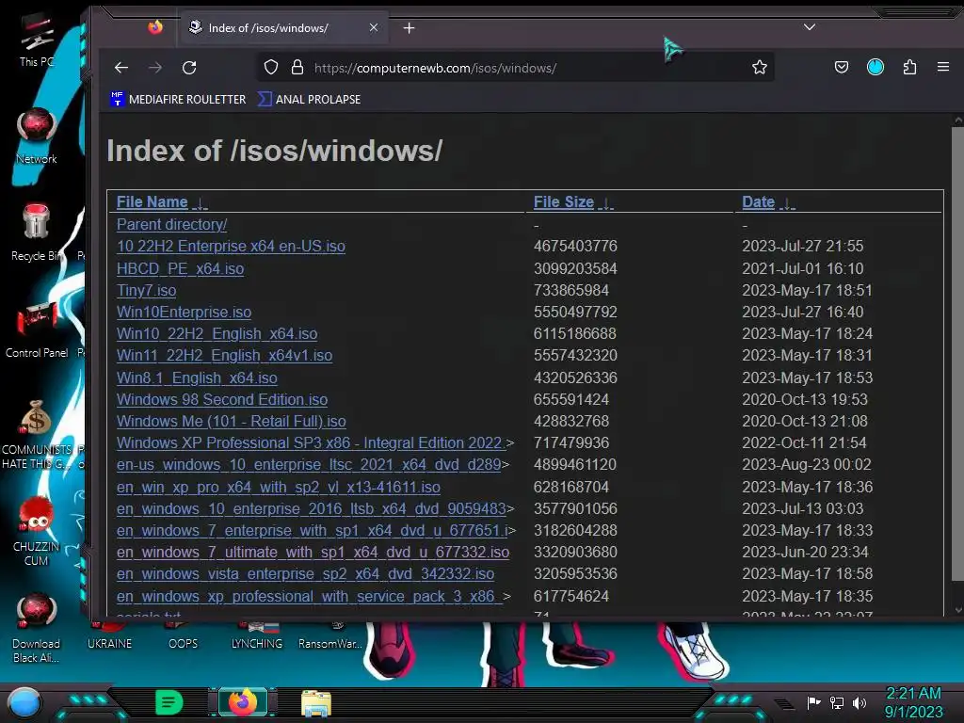Download Windows 98 Second Edition.iso
Screen dimensions: 964x723
point(222,399)
